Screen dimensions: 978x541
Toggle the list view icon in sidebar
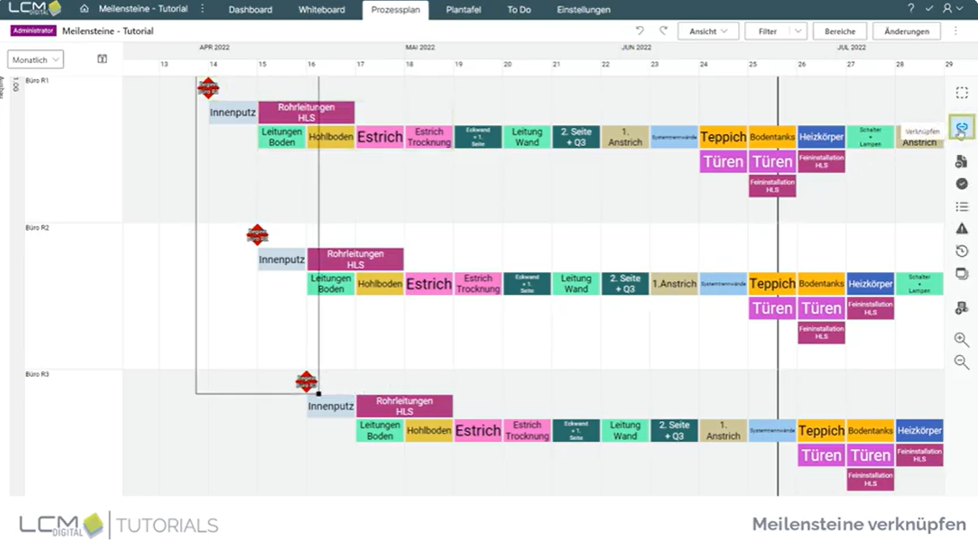pyautogui.click(x=961, y=207)
